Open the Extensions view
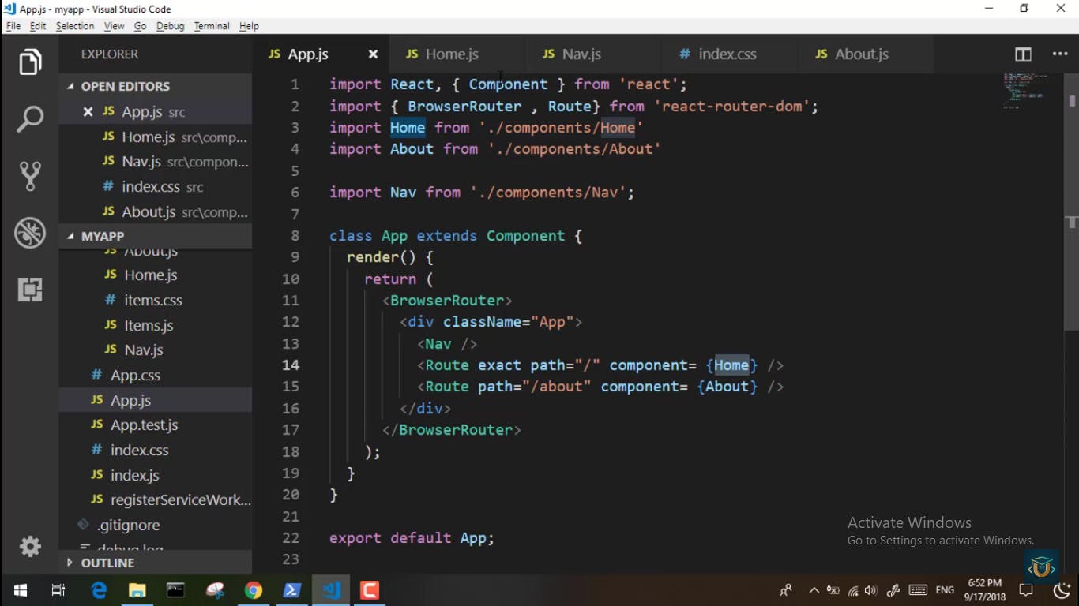This screenshot has height=606, width=1079. point(30,290)
